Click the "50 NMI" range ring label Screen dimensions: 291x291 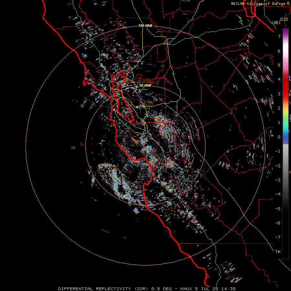point(145,86)
